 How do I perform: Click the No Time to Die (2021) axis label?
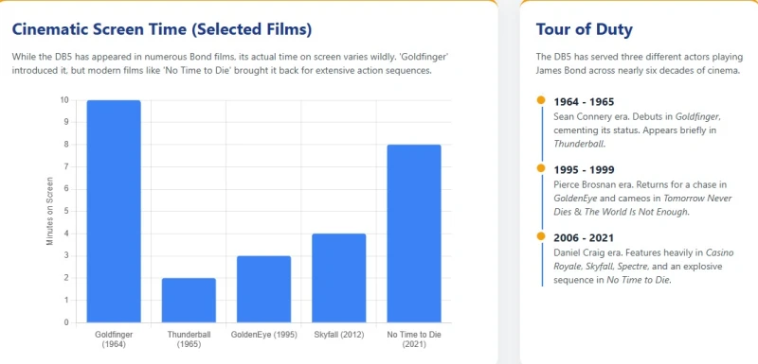point(414,338)
